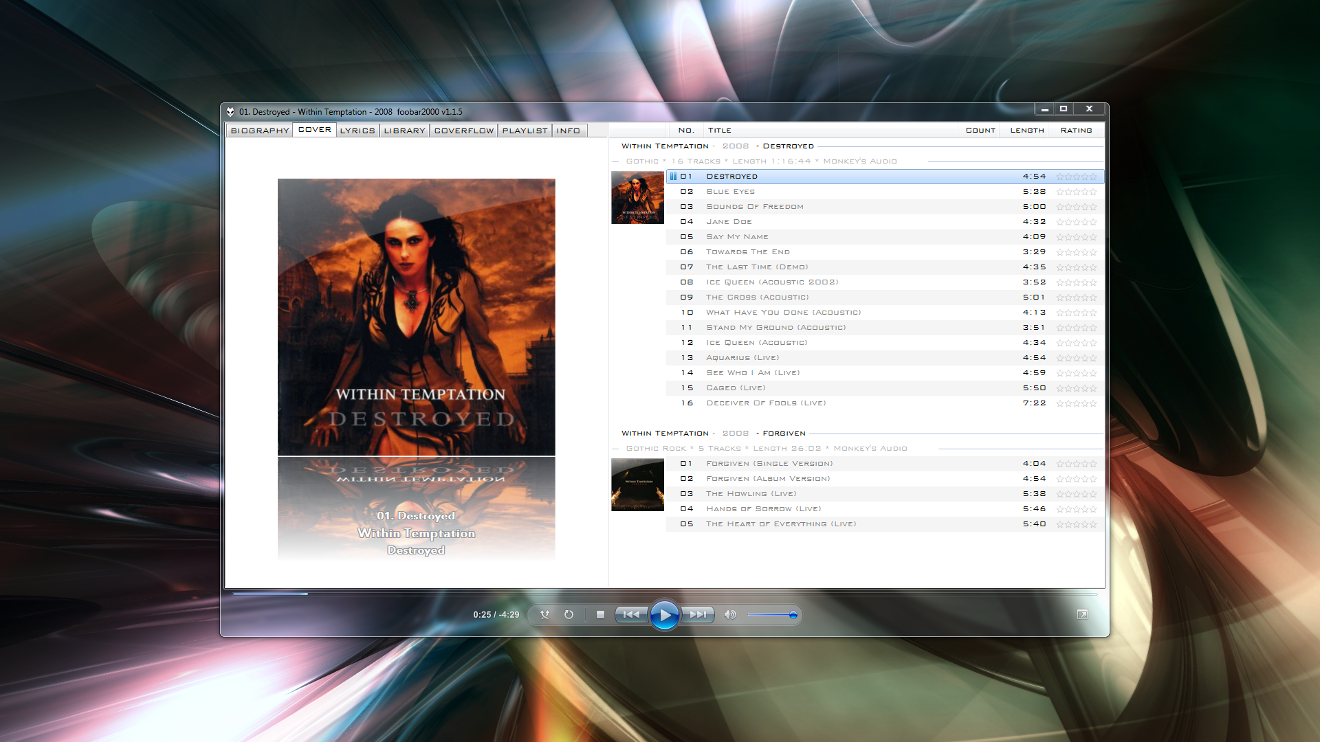Viewport: 1320px width, 742px height.
Task: Click the No. column header
Action: (685, 131)
